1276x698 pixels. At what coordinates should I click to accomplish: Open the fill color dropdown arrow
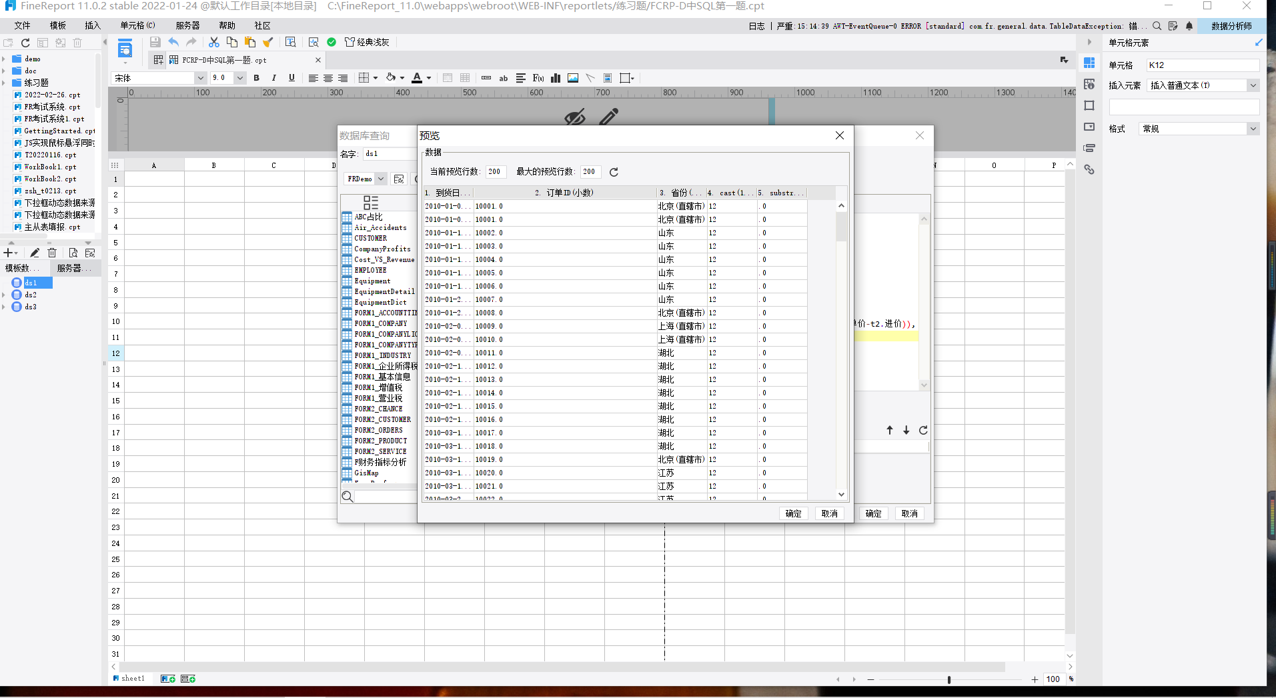point(402,78)
